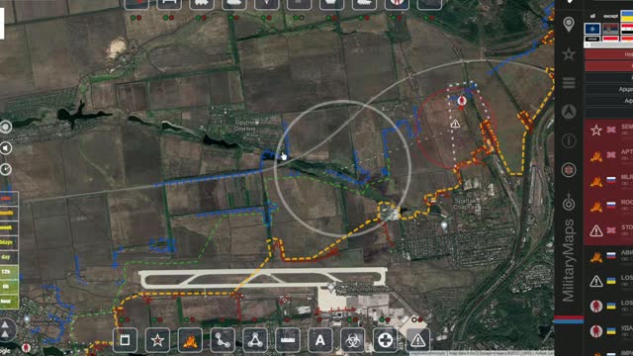Select the 'week' time filter
This screenshot has width=633, height=356.
(8, 227)
